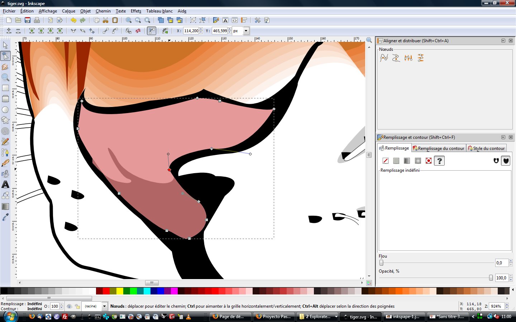Open the units px dropdown
This screenshot has height=322, width=516.
pyautogui.click(x=246, y=31)
